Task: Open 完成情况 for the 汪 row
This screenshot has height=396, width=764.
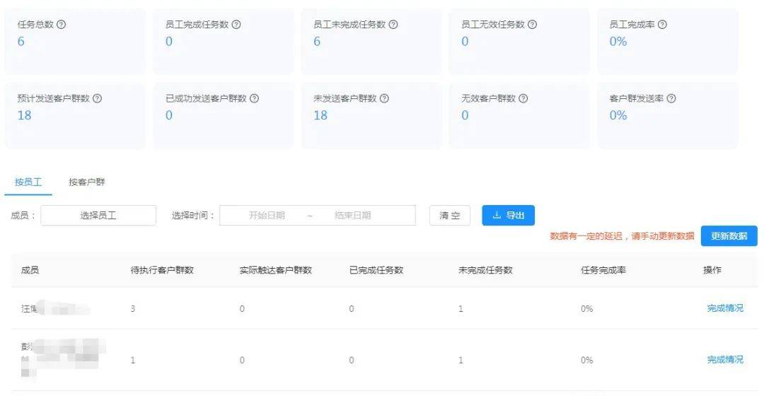Action: 725,308
